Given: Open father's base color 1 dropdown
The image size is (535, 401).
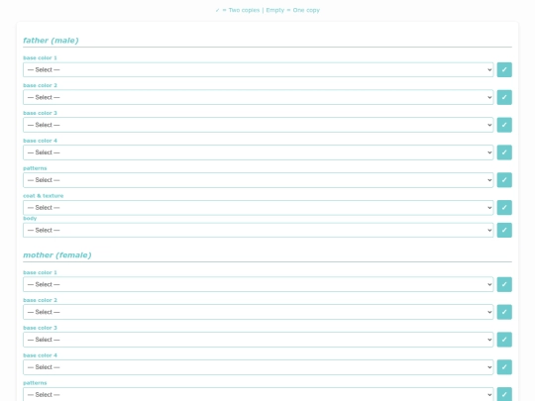Looking at the screenshot, I should pyautogui.click(x=259, y=69).
